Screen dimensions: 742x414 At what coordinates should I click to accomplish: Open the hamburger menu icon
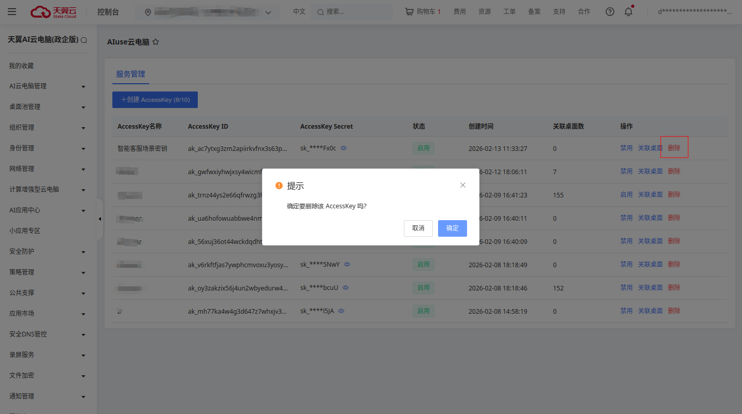12,11
